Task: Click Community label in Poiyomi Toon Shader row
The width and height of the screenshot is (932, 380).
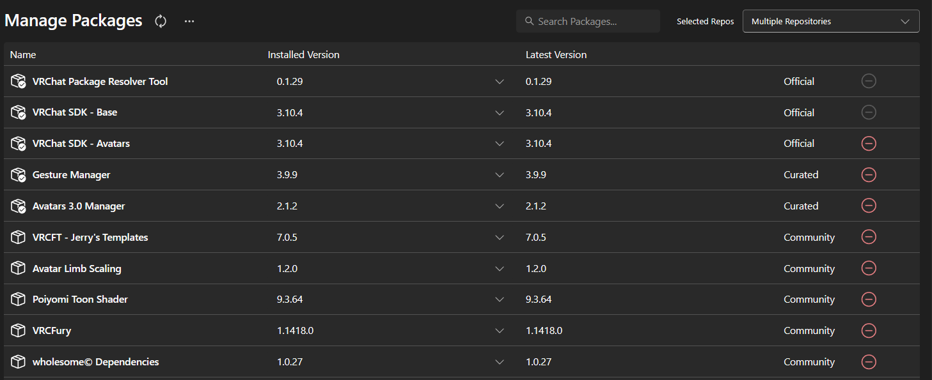Action: [x=809, y=300]
